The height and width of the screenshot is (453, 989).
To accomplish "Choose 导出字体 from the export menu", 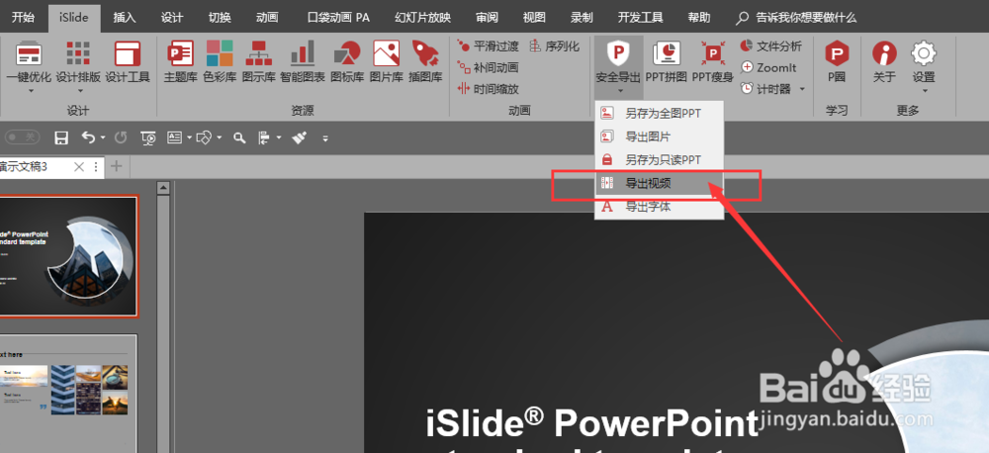I will 659,207.
